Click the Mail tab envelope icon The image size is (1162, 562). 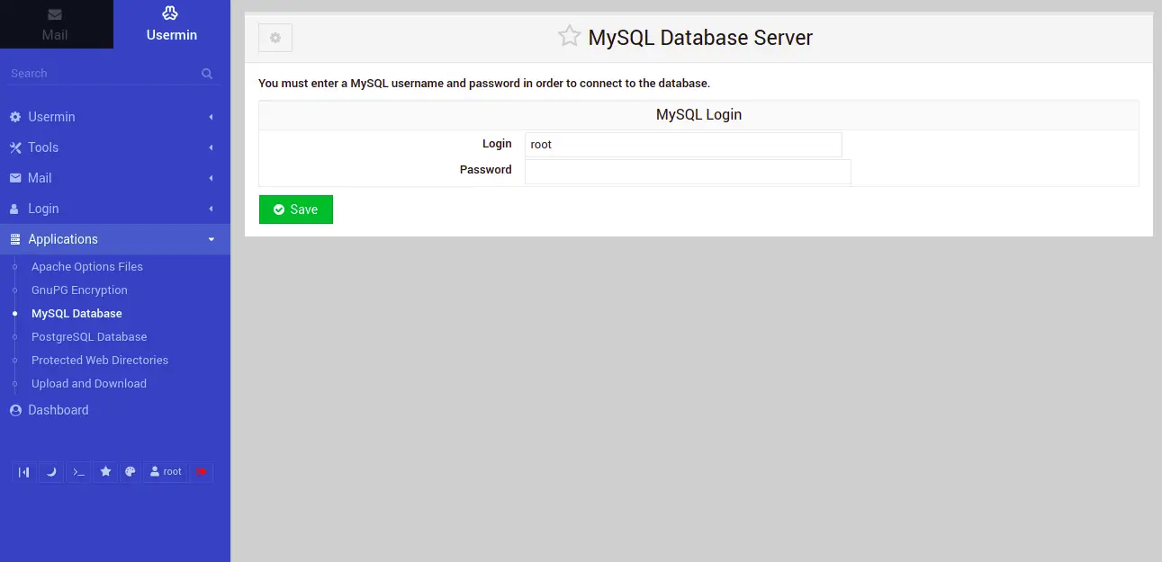[55, 14]
